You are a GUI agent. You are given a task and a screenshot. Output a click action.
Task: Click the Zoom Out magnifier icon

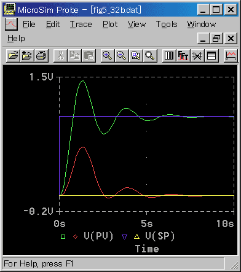tap(122, 55)
